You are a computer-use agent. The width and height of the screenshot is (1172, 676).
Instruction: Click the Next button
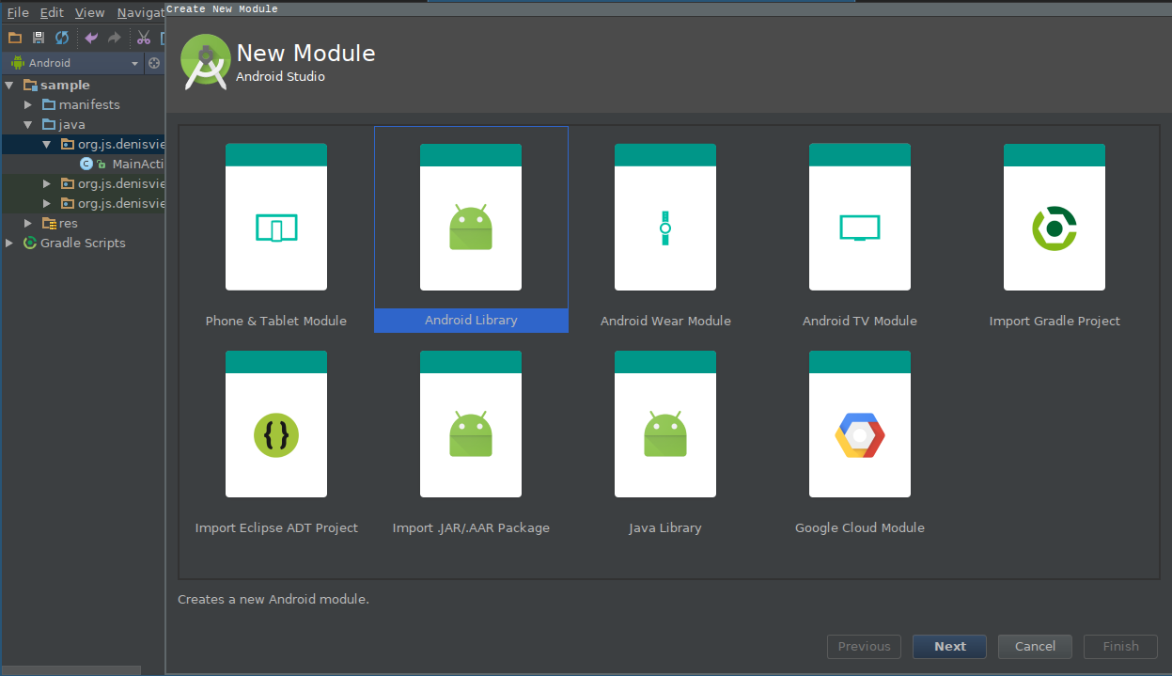tap(949, 646)
